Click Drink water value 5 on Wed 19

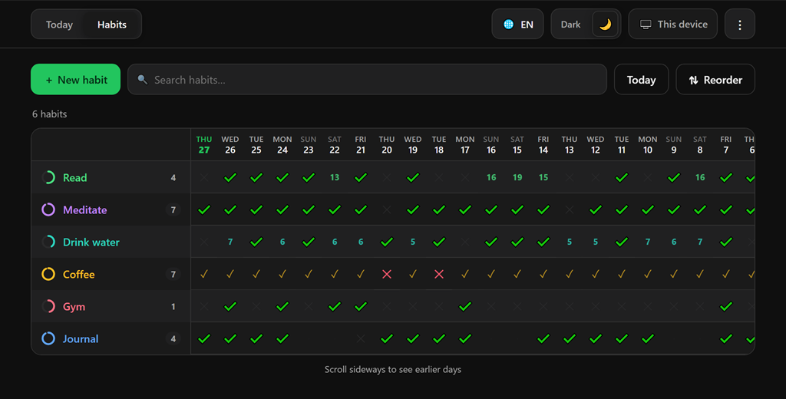[413, 242]
